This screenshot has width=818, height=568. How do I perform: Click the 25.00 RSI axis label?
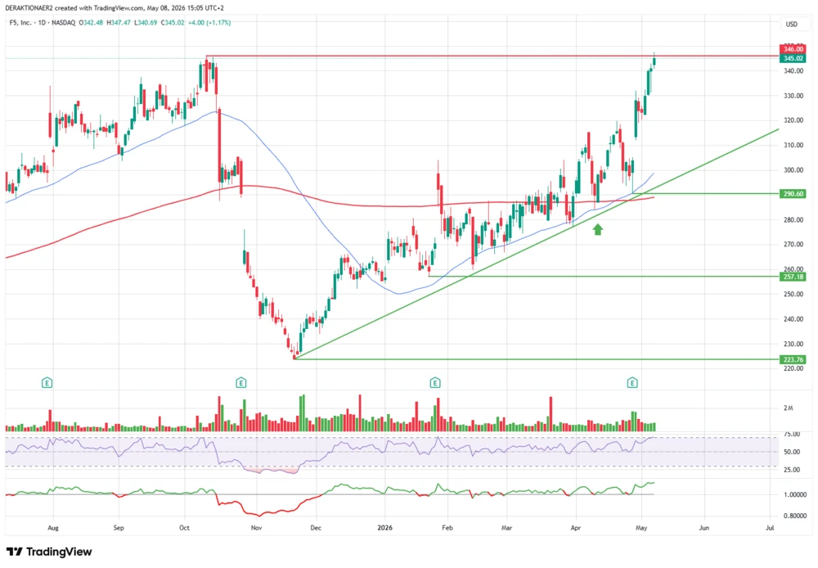[792, 470]
